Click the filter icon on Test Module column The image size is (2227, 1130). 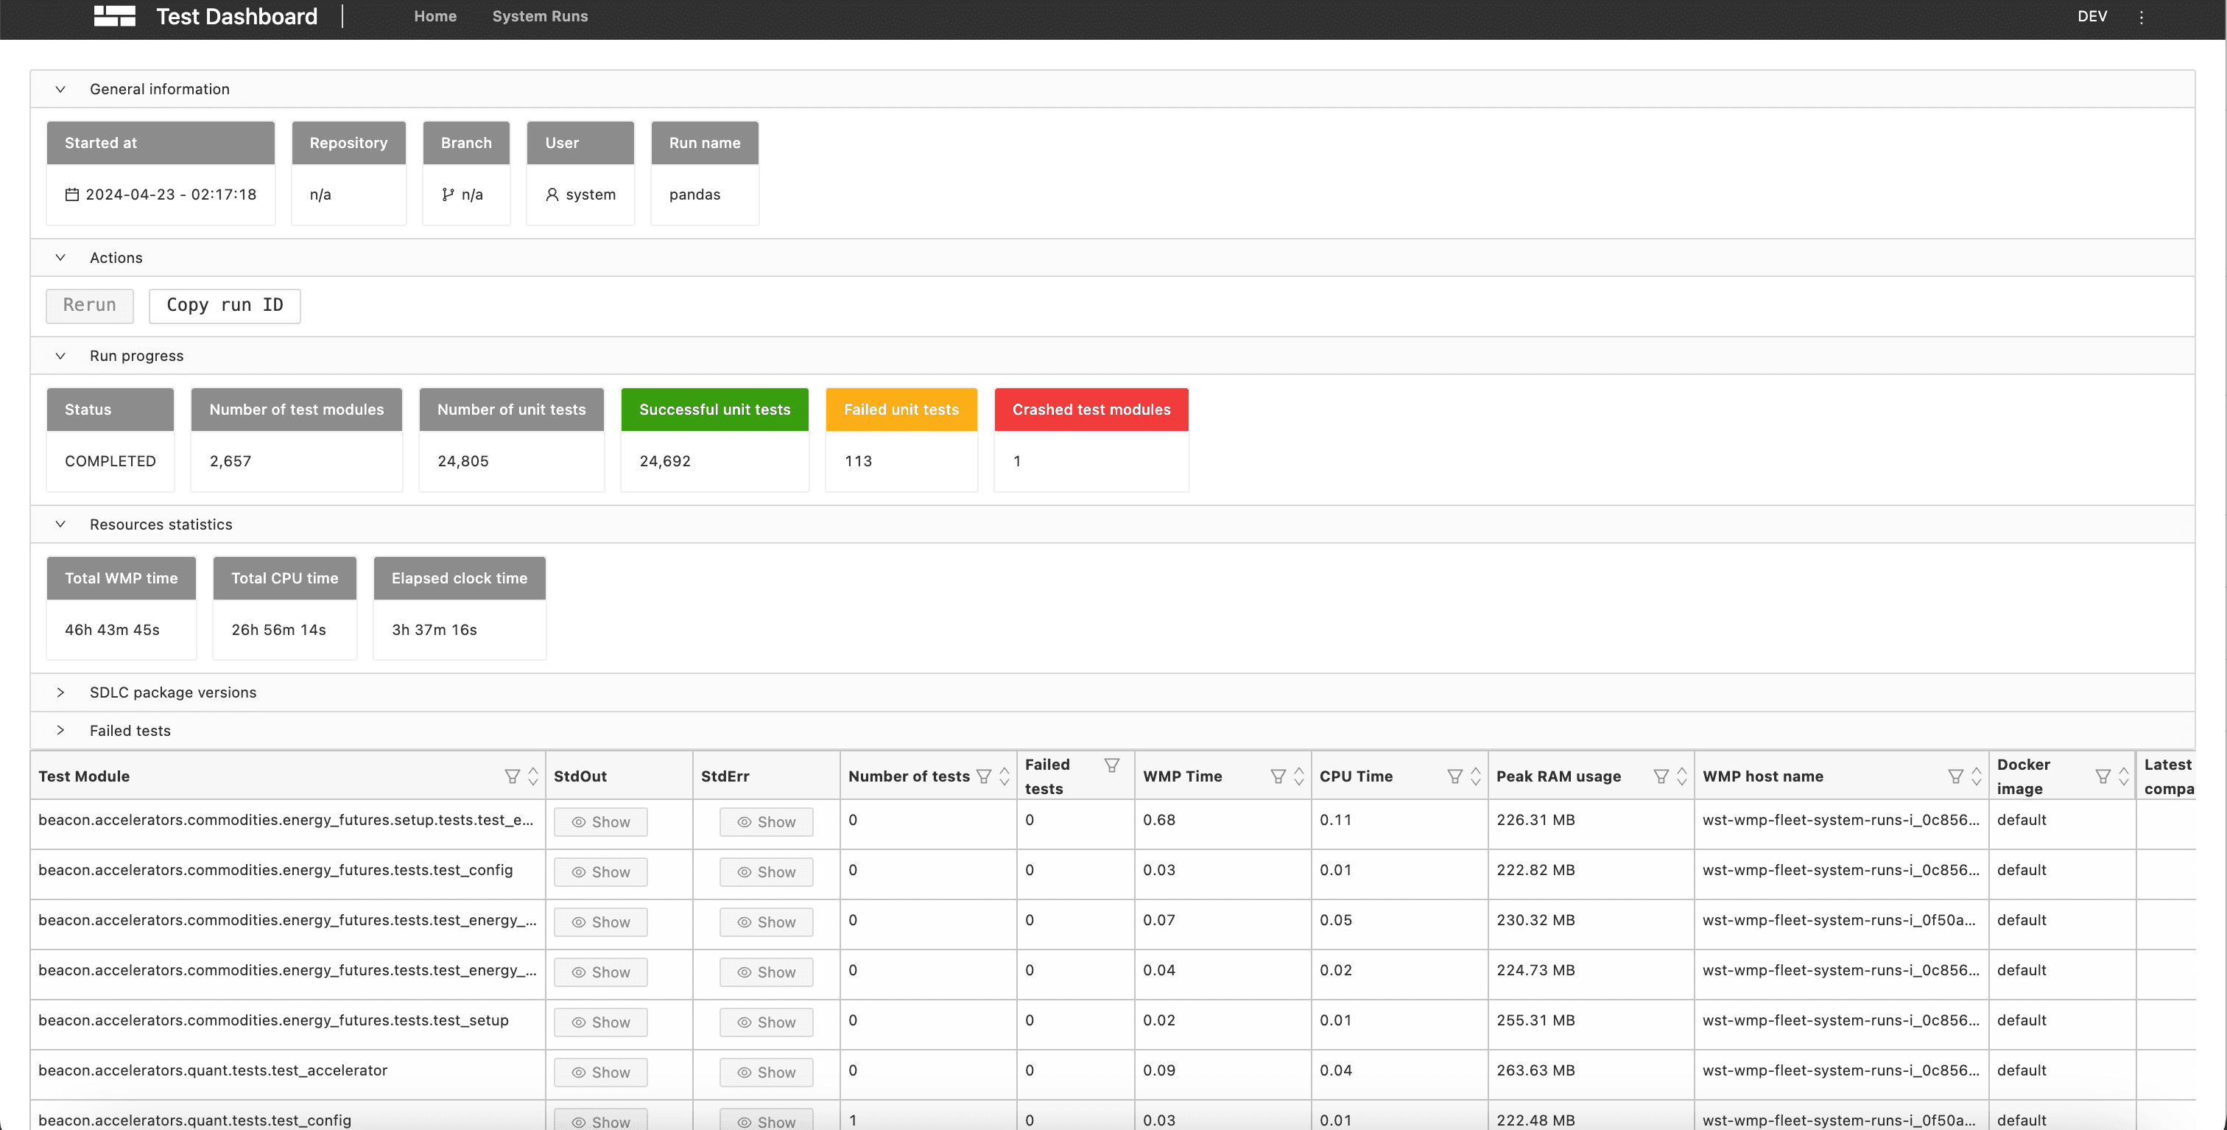click(512, 776)
